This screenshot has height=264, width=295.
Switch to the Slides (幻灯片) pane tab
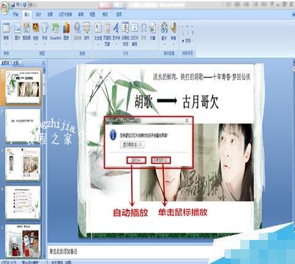[x=6, y=63]
